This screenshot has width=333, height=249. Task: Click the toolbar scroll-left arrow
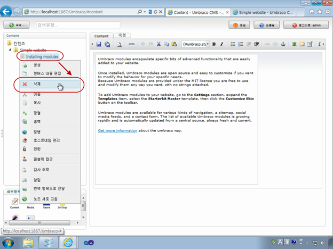[92, 44]
